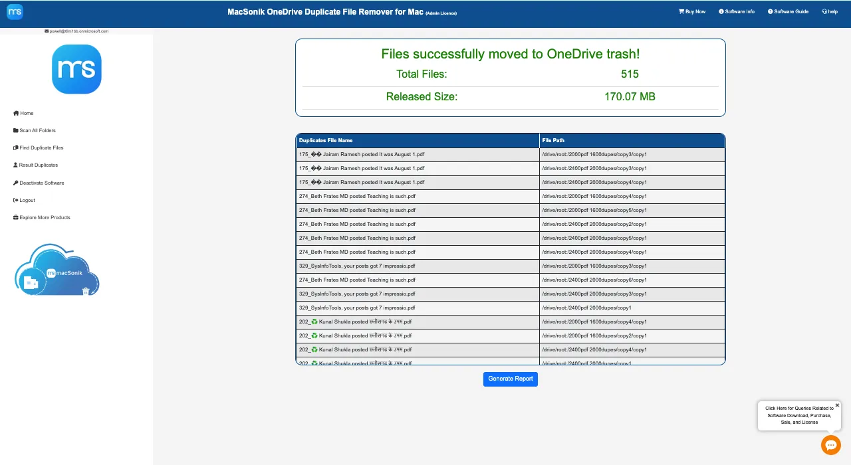Open the Software Guide link

pos(788,11)
